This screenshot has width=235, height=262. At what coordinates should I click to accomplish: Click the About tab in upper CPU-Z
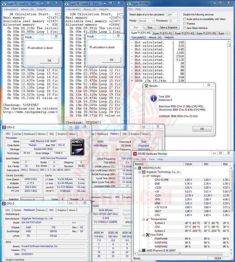72,134
